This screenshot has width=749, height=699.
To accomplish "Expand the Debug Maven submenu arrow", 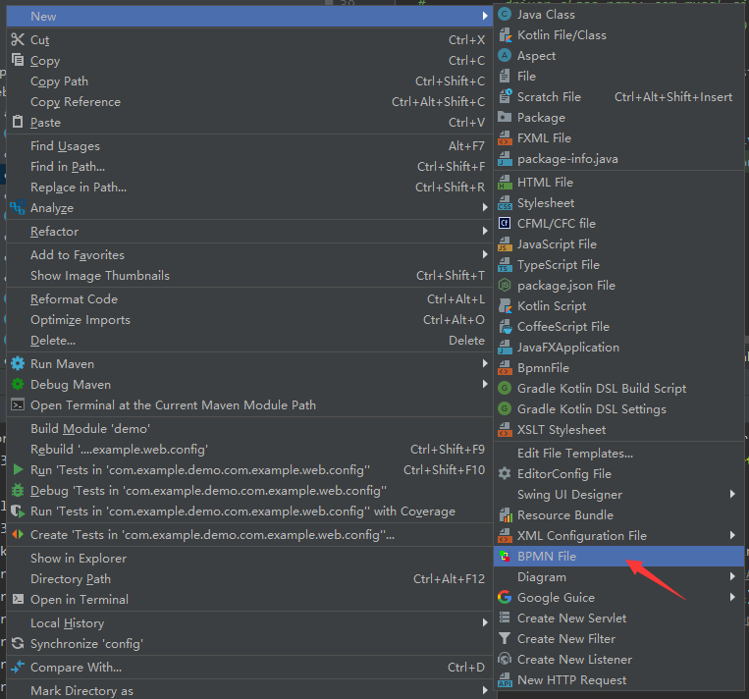I will click(x=485, y=384).
